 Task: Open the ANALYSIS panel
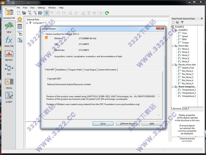(x=9, y=42)
